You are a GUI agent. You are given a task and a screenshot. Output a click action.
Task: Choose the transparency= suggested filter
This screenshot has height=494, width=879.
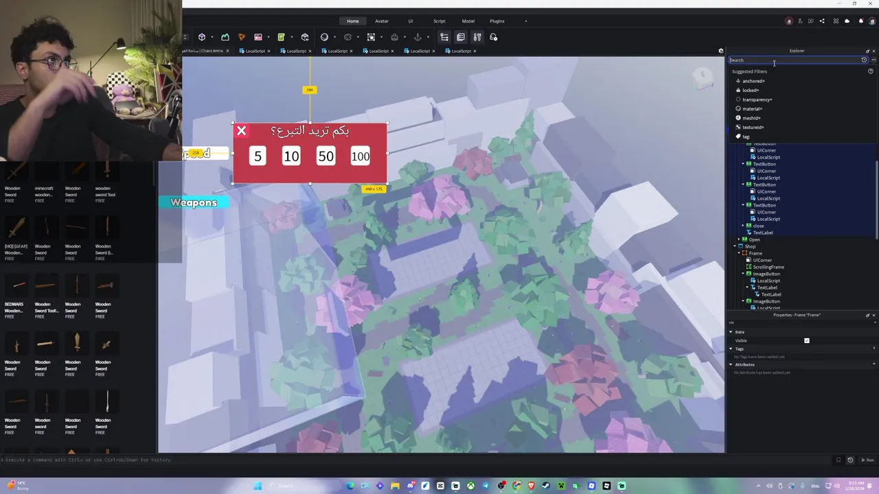[x=757, y=99]
